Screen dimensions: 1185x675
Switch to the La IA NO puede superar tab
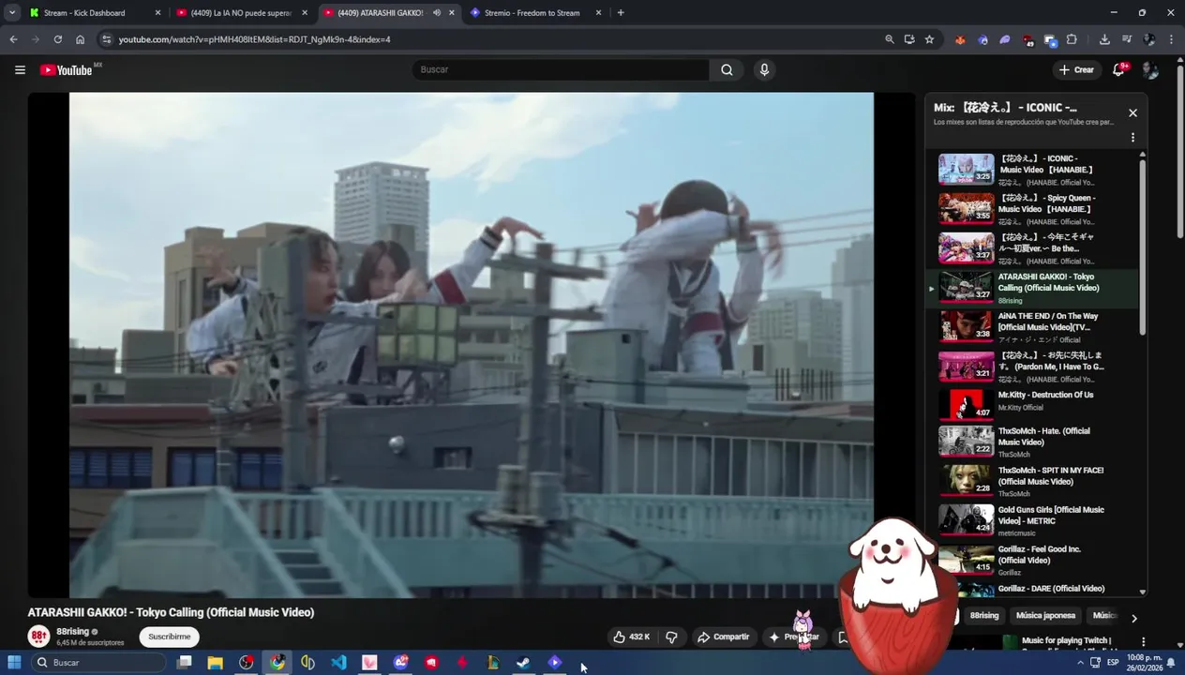(x=241, y=13)
